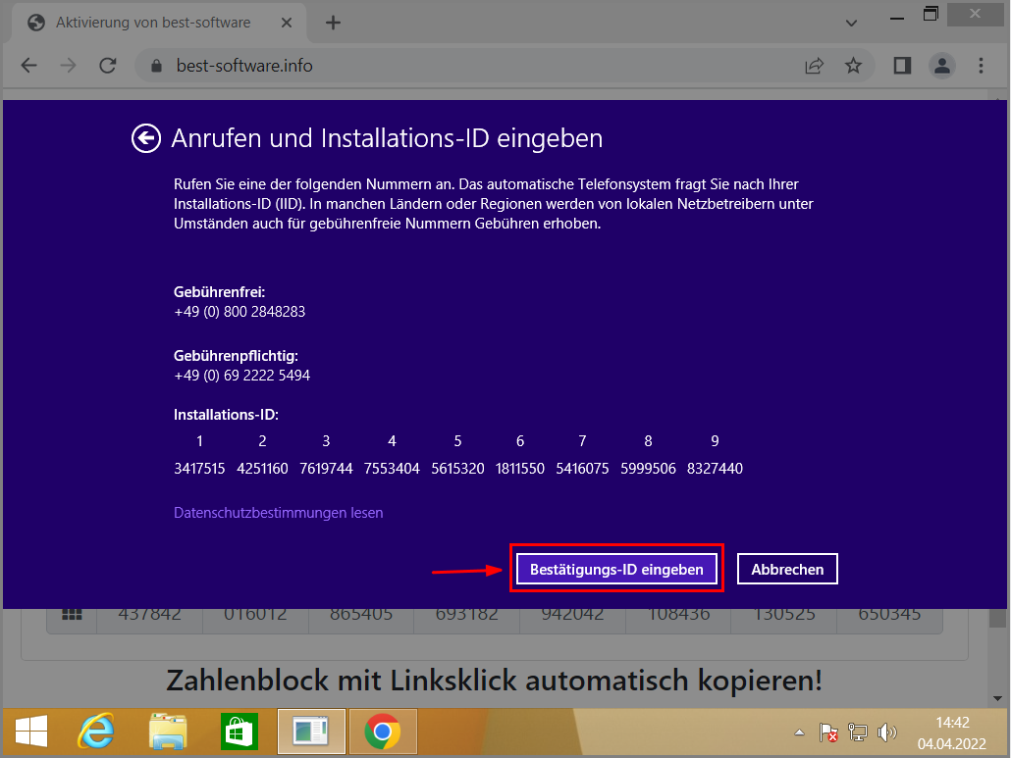The image size is (1011, 758).
Task: Click the back arrow in the browser toolbar
Action: 28,65
